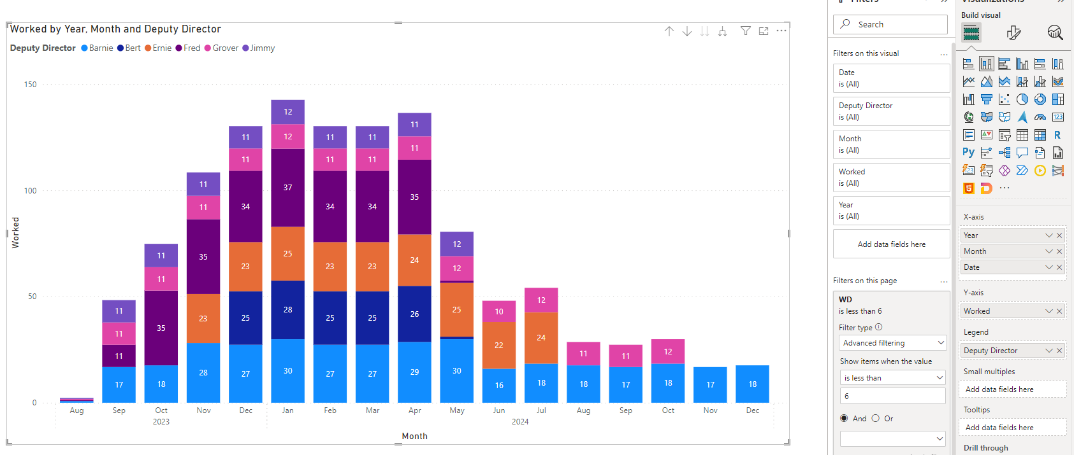
Task: Turn on drill down mode arrow
Action: coord(686,31)
